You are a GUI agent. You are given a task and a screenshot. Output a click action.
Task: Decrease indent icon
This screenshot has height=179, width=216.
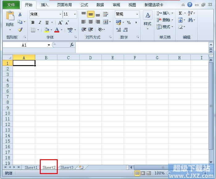(84, 30)
